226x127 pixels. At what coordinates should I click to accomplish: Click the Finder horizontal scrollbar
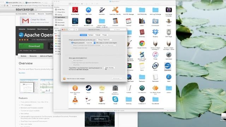click(116, 109)
